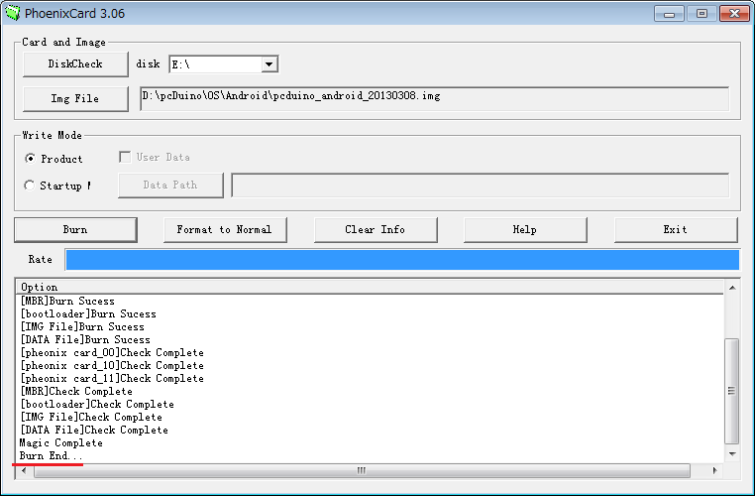Click the DiskCheck button
755x496 pixels.
pyautogui.click(x=75, y=64)
